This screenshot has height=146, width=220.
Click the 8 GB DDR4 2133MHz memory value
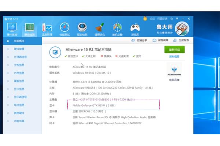tap(92, 93)
